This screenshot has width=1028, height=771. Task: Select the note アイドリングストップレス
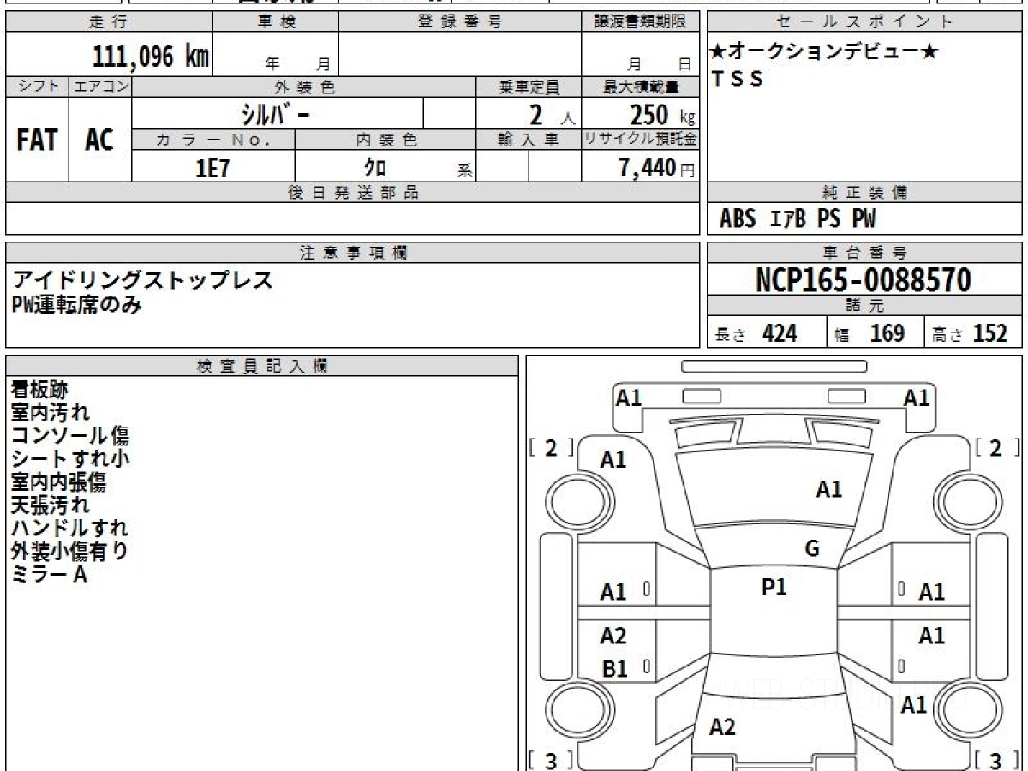[x=143, y=280]
